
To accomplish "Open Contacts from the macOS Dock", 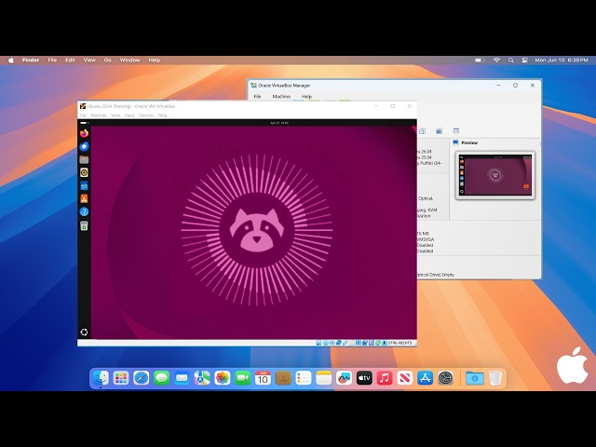I will point(283,378).
